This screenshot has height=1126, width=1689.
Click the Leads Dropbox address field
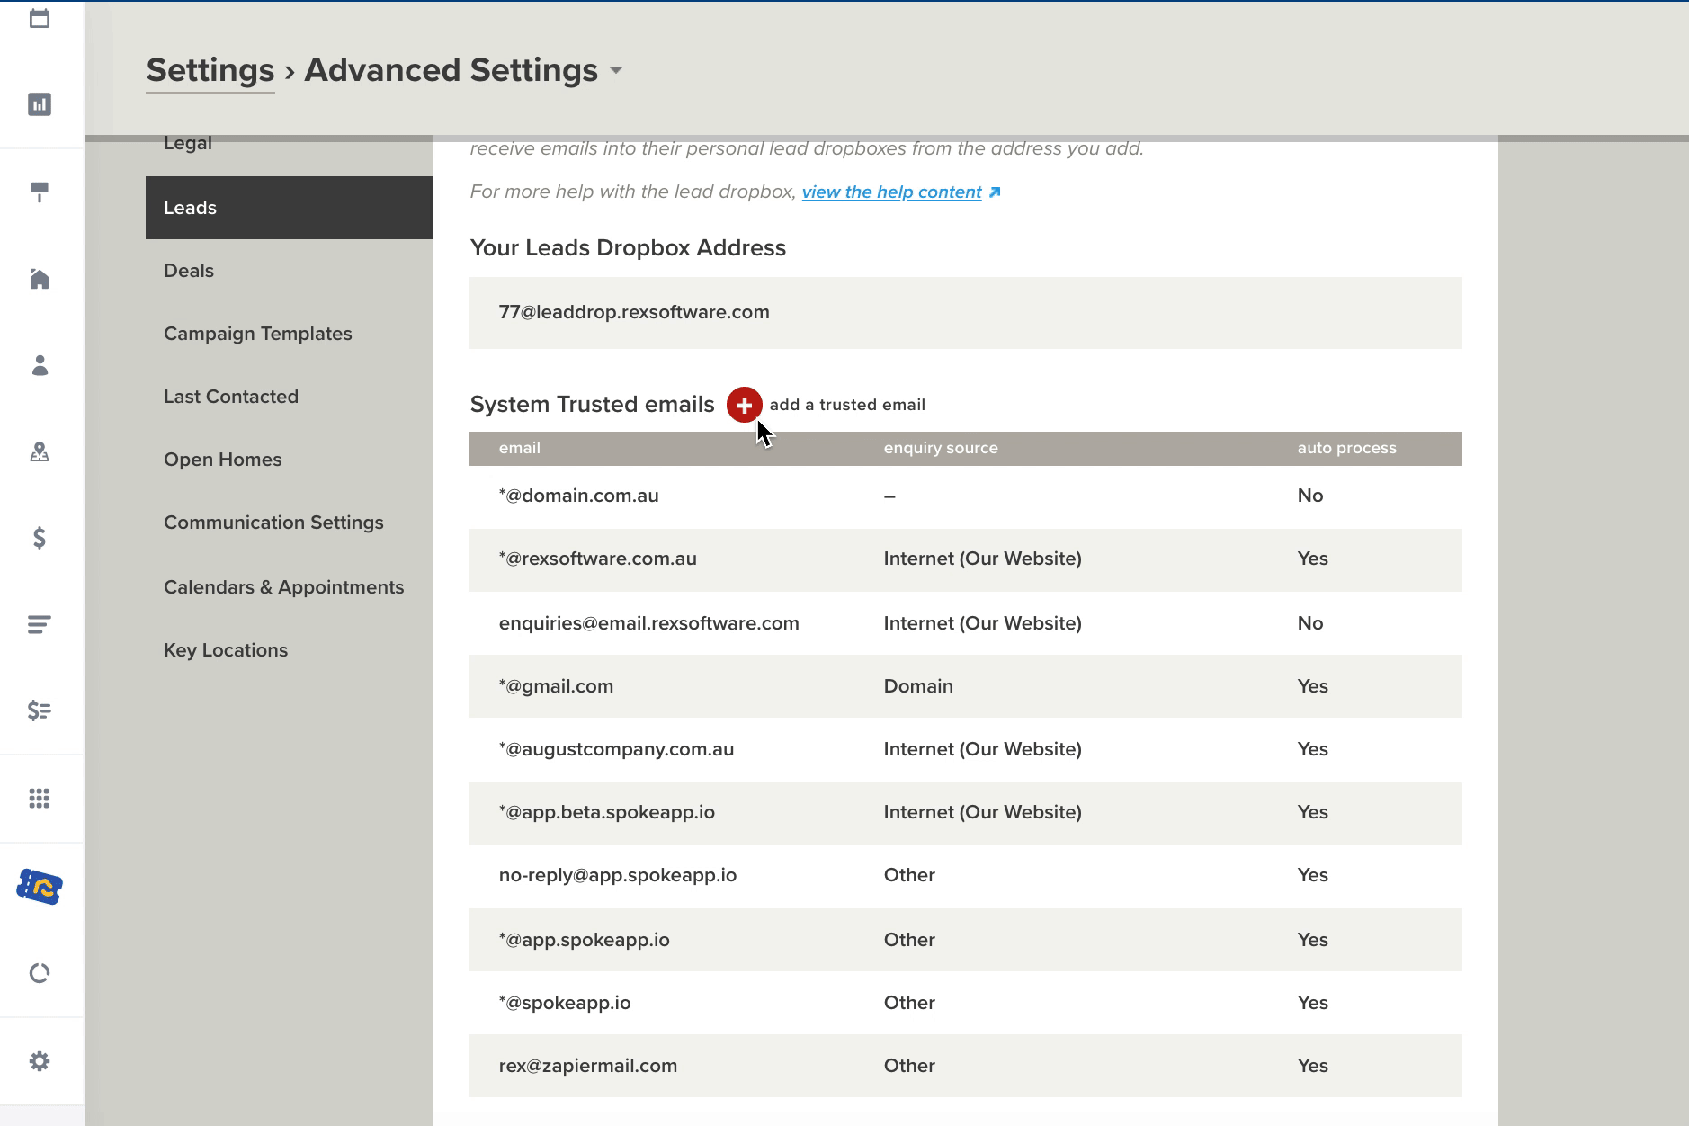966,313
